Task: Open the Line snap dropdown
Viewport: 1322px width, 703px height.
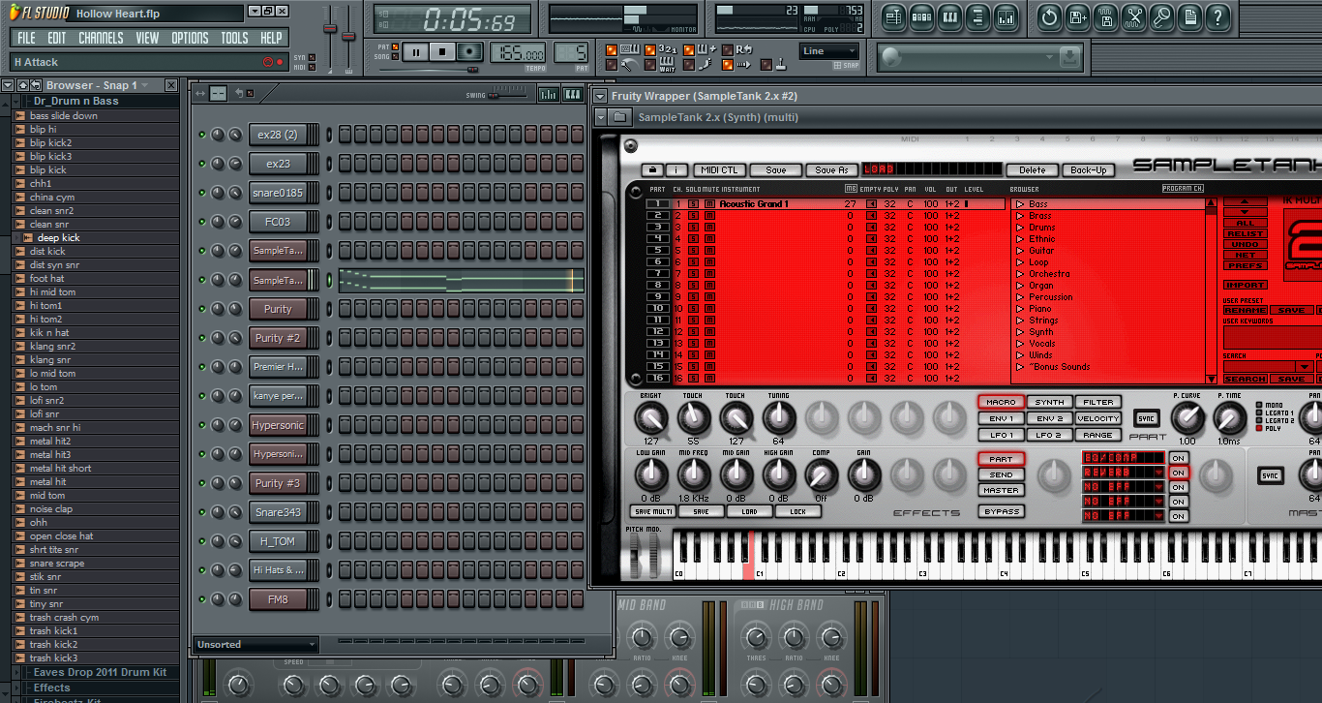Action: (x=829, y=51)
